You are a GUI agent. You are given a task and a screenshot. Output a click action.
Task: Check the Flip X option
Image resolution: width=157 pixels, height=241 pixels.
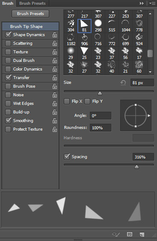click(x=67, y=101)
